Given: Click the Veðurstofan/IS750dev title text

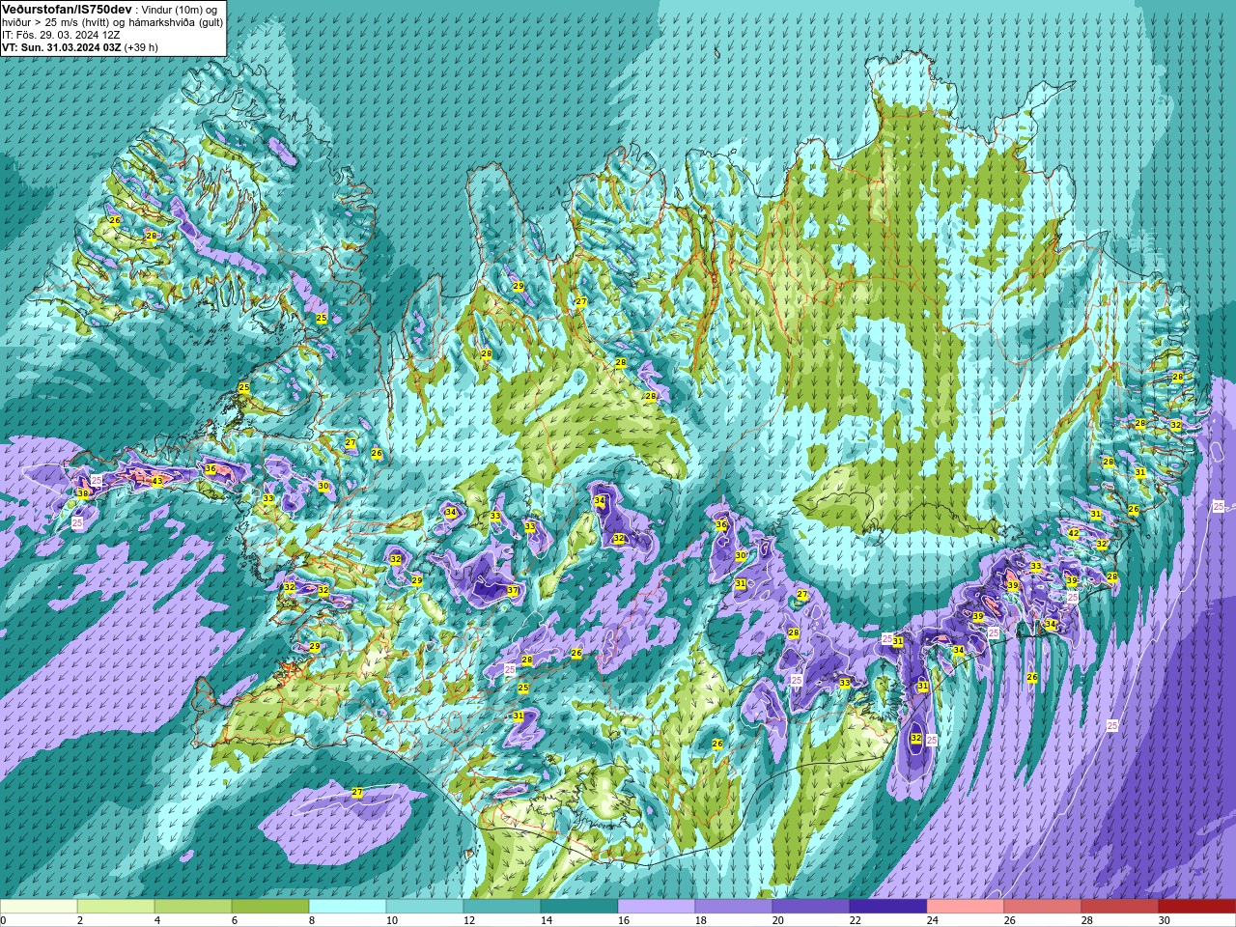Looking at the screenshot, I should pyautogui.click(x=67, y=9).
